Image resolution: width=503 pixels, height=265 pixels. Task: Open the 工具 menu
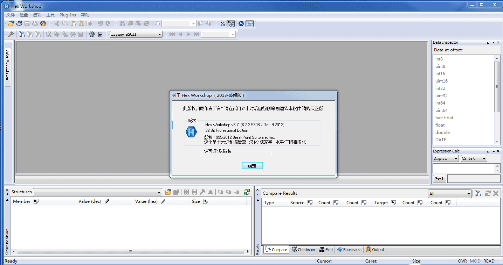(x=50, y=15)
